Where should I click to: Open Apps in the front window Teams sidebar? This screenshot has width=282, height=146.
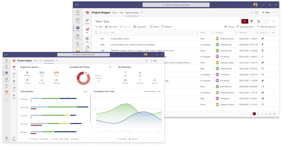click(7, 138)
